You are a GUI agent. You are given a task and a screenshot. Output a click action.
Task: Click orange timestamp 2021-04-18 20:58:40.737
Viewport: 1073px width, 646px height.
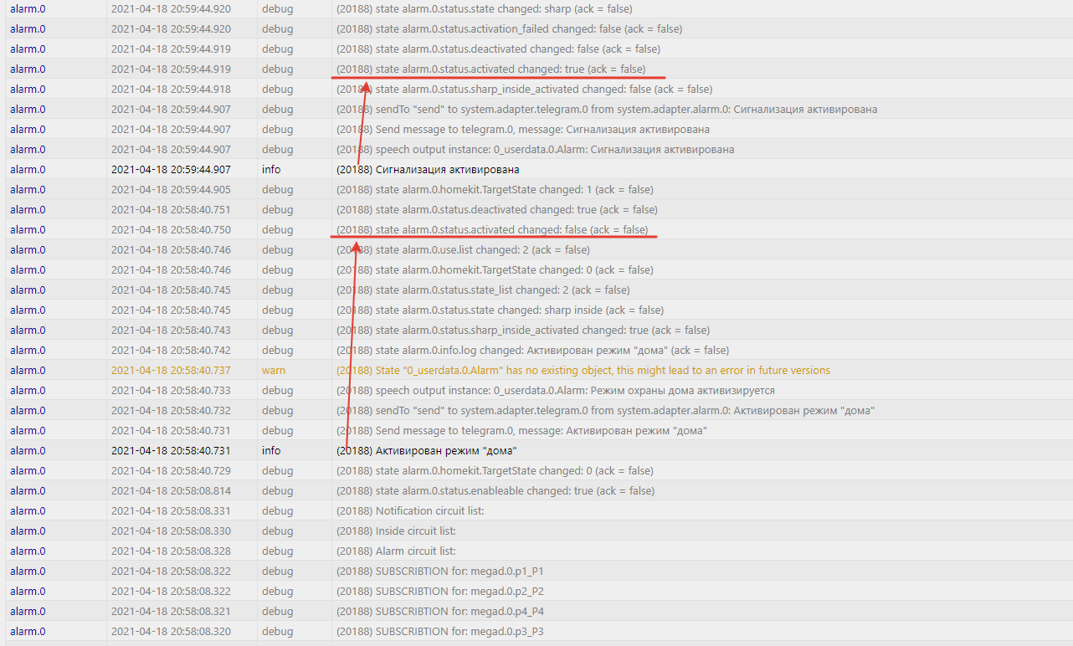[x=171, y=370]
